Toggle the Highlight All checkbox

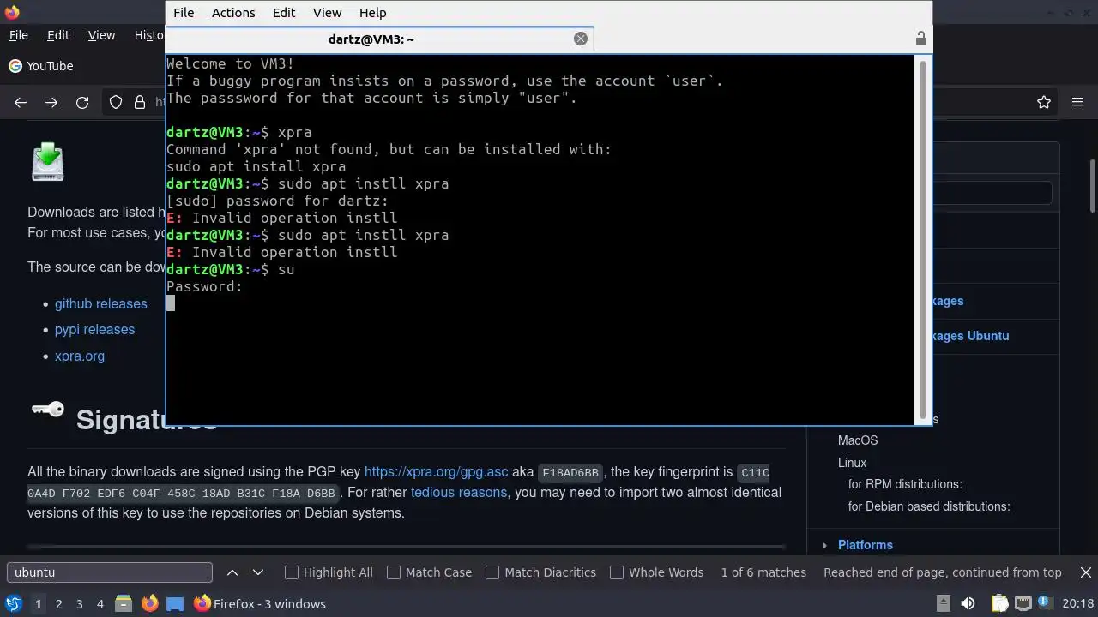coord(292,572)
